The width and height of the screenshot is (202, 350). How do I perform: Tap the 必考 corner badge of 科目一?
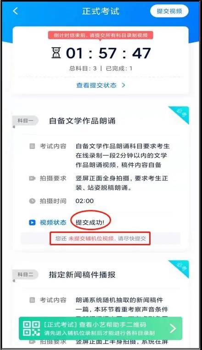tap(180, 113)
